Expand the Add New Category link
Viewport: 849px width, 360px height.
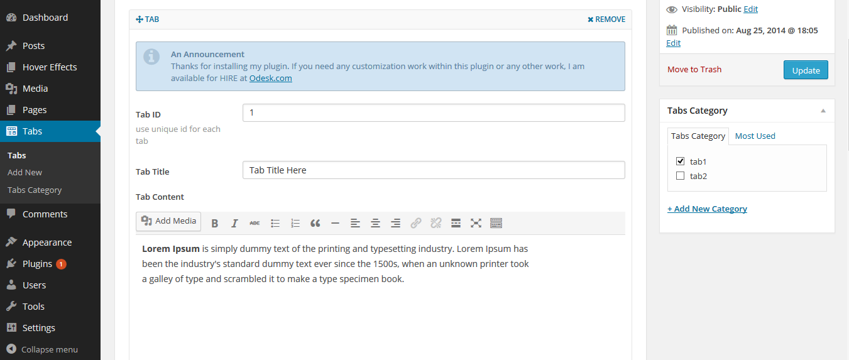707,209
